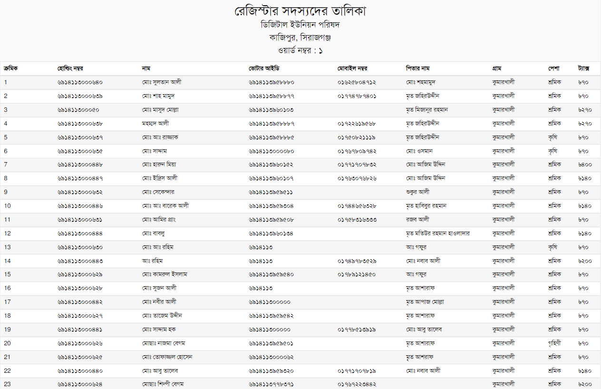Select the 'গৃহিণী' profession cell
Image resolution: width=601 pixels, height=389 pixels.
[554, 343]
